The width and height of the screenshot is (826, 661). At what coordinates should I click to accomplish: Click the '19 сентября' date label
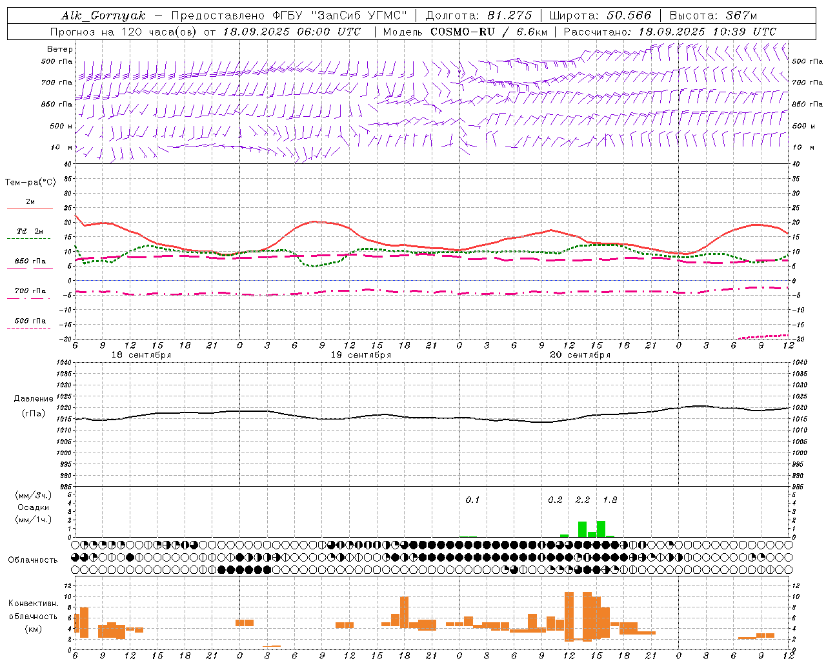(x=361, y=355)
